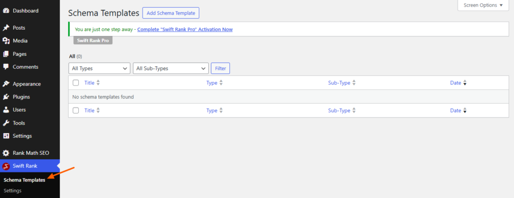514x198 pixels.
Task: Click sort arrows beside bottom Sub-Type header
Action: [354, 111]
